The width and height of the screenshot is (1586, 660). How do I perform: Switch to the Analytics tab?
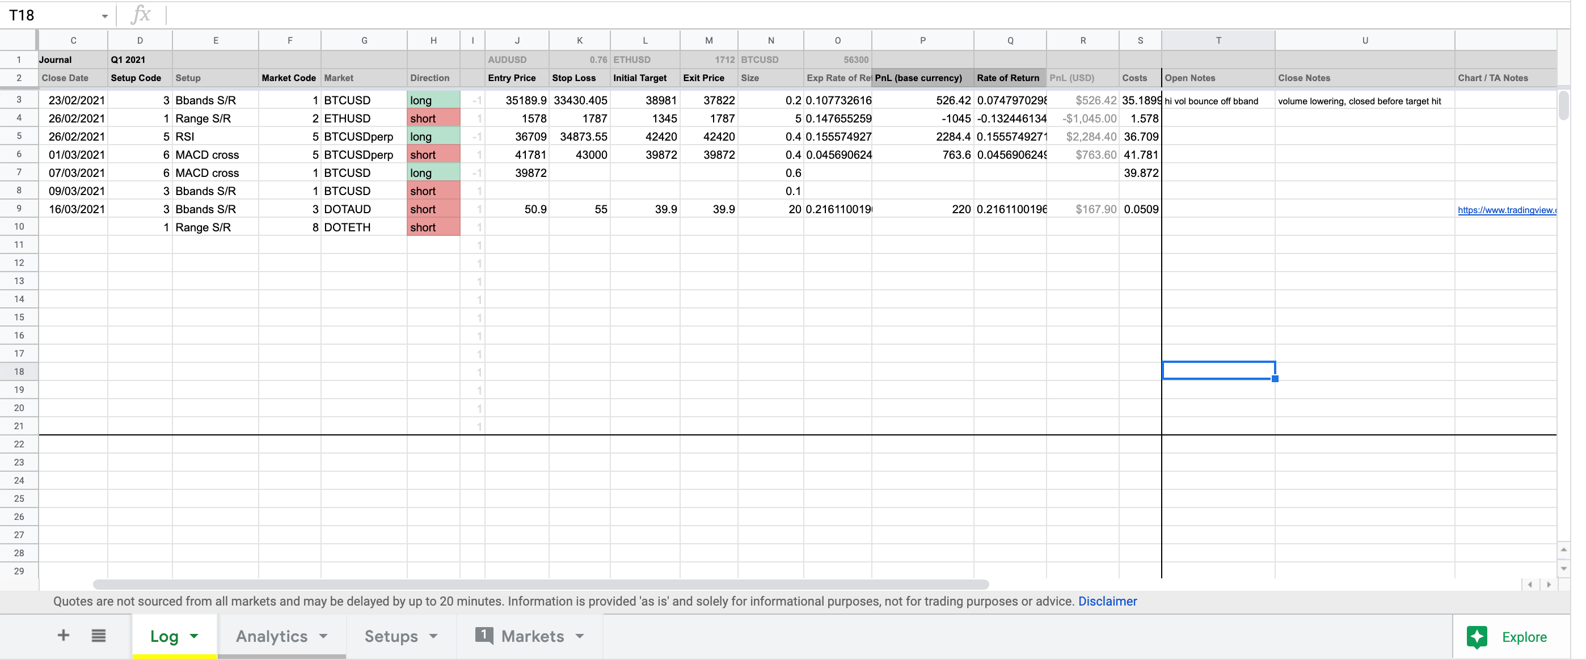pyautogui.click(x=272, y=637)
